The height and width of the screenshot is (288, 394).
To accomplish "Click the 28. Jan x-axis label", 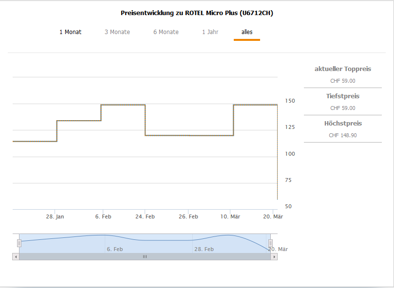I will point(55,216).
